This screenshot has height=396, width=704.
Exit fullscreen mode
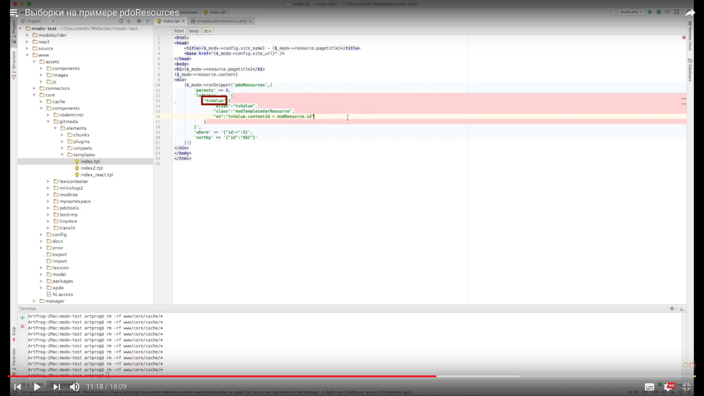click(687, 387)
